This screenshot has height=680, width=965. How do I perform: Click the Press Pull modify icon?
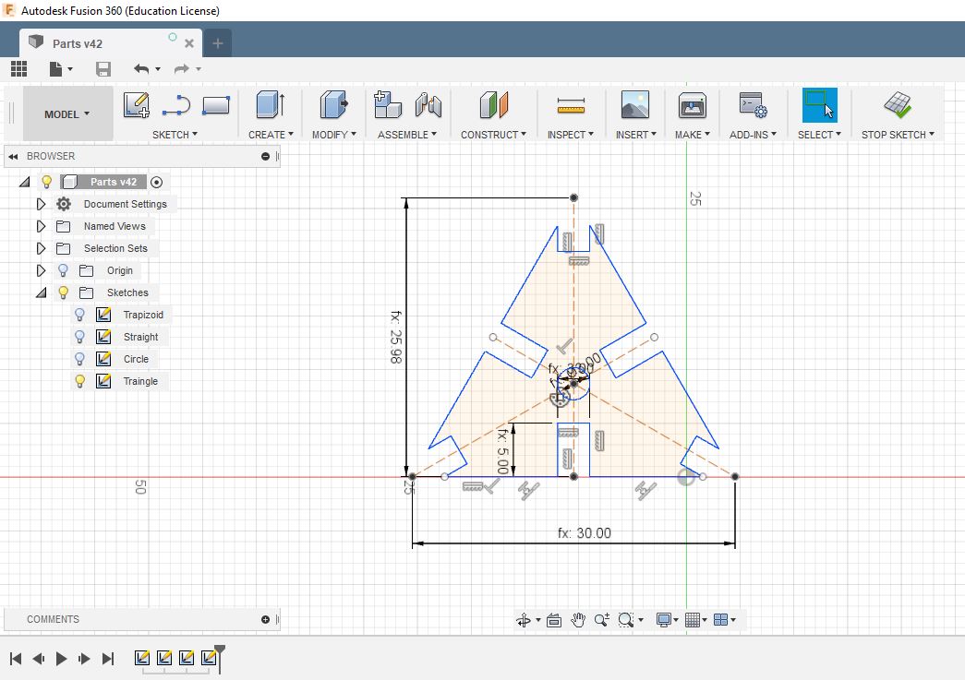click(x=332, y=105)
